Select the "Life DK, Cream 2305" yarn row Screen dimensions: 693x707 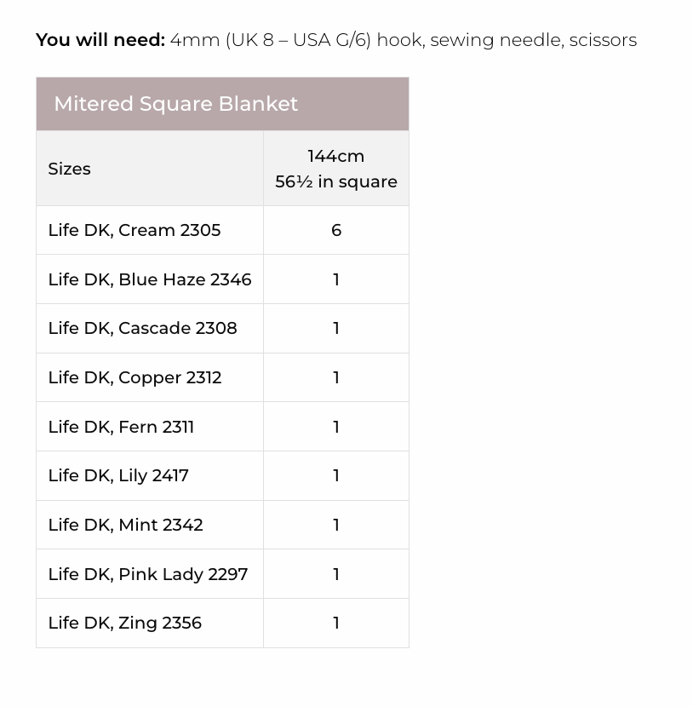click(135, 230)
